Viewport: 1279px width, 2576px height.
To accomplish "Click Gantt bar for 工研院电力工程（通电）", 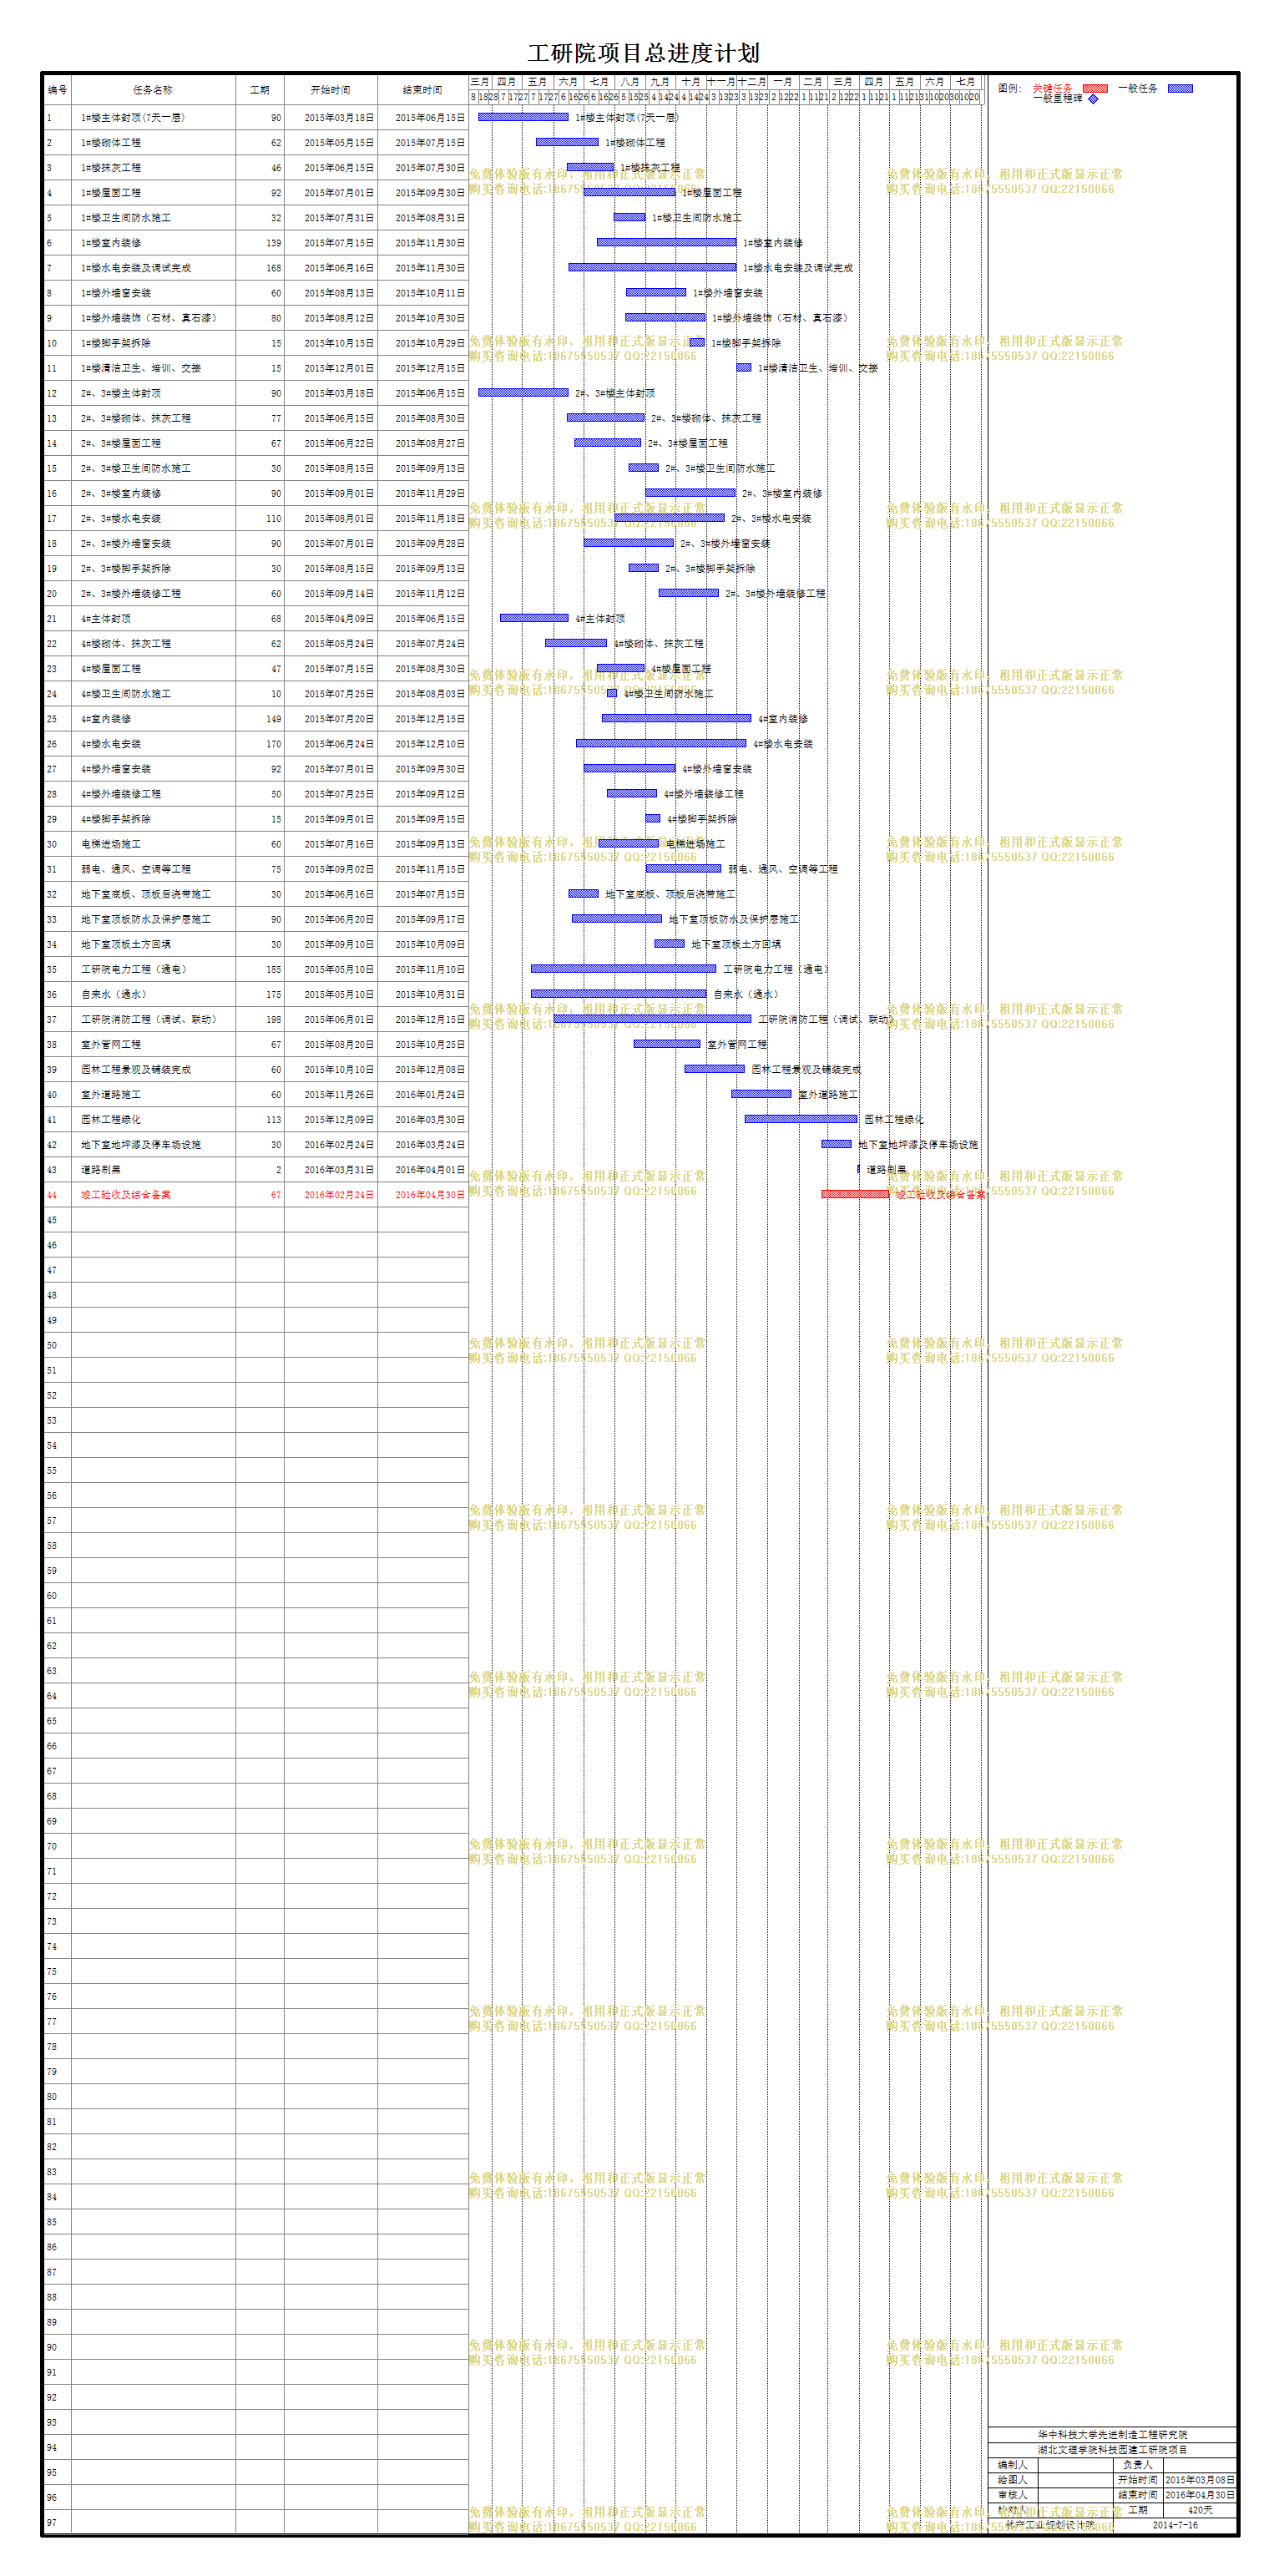I will tap(624, 968).
